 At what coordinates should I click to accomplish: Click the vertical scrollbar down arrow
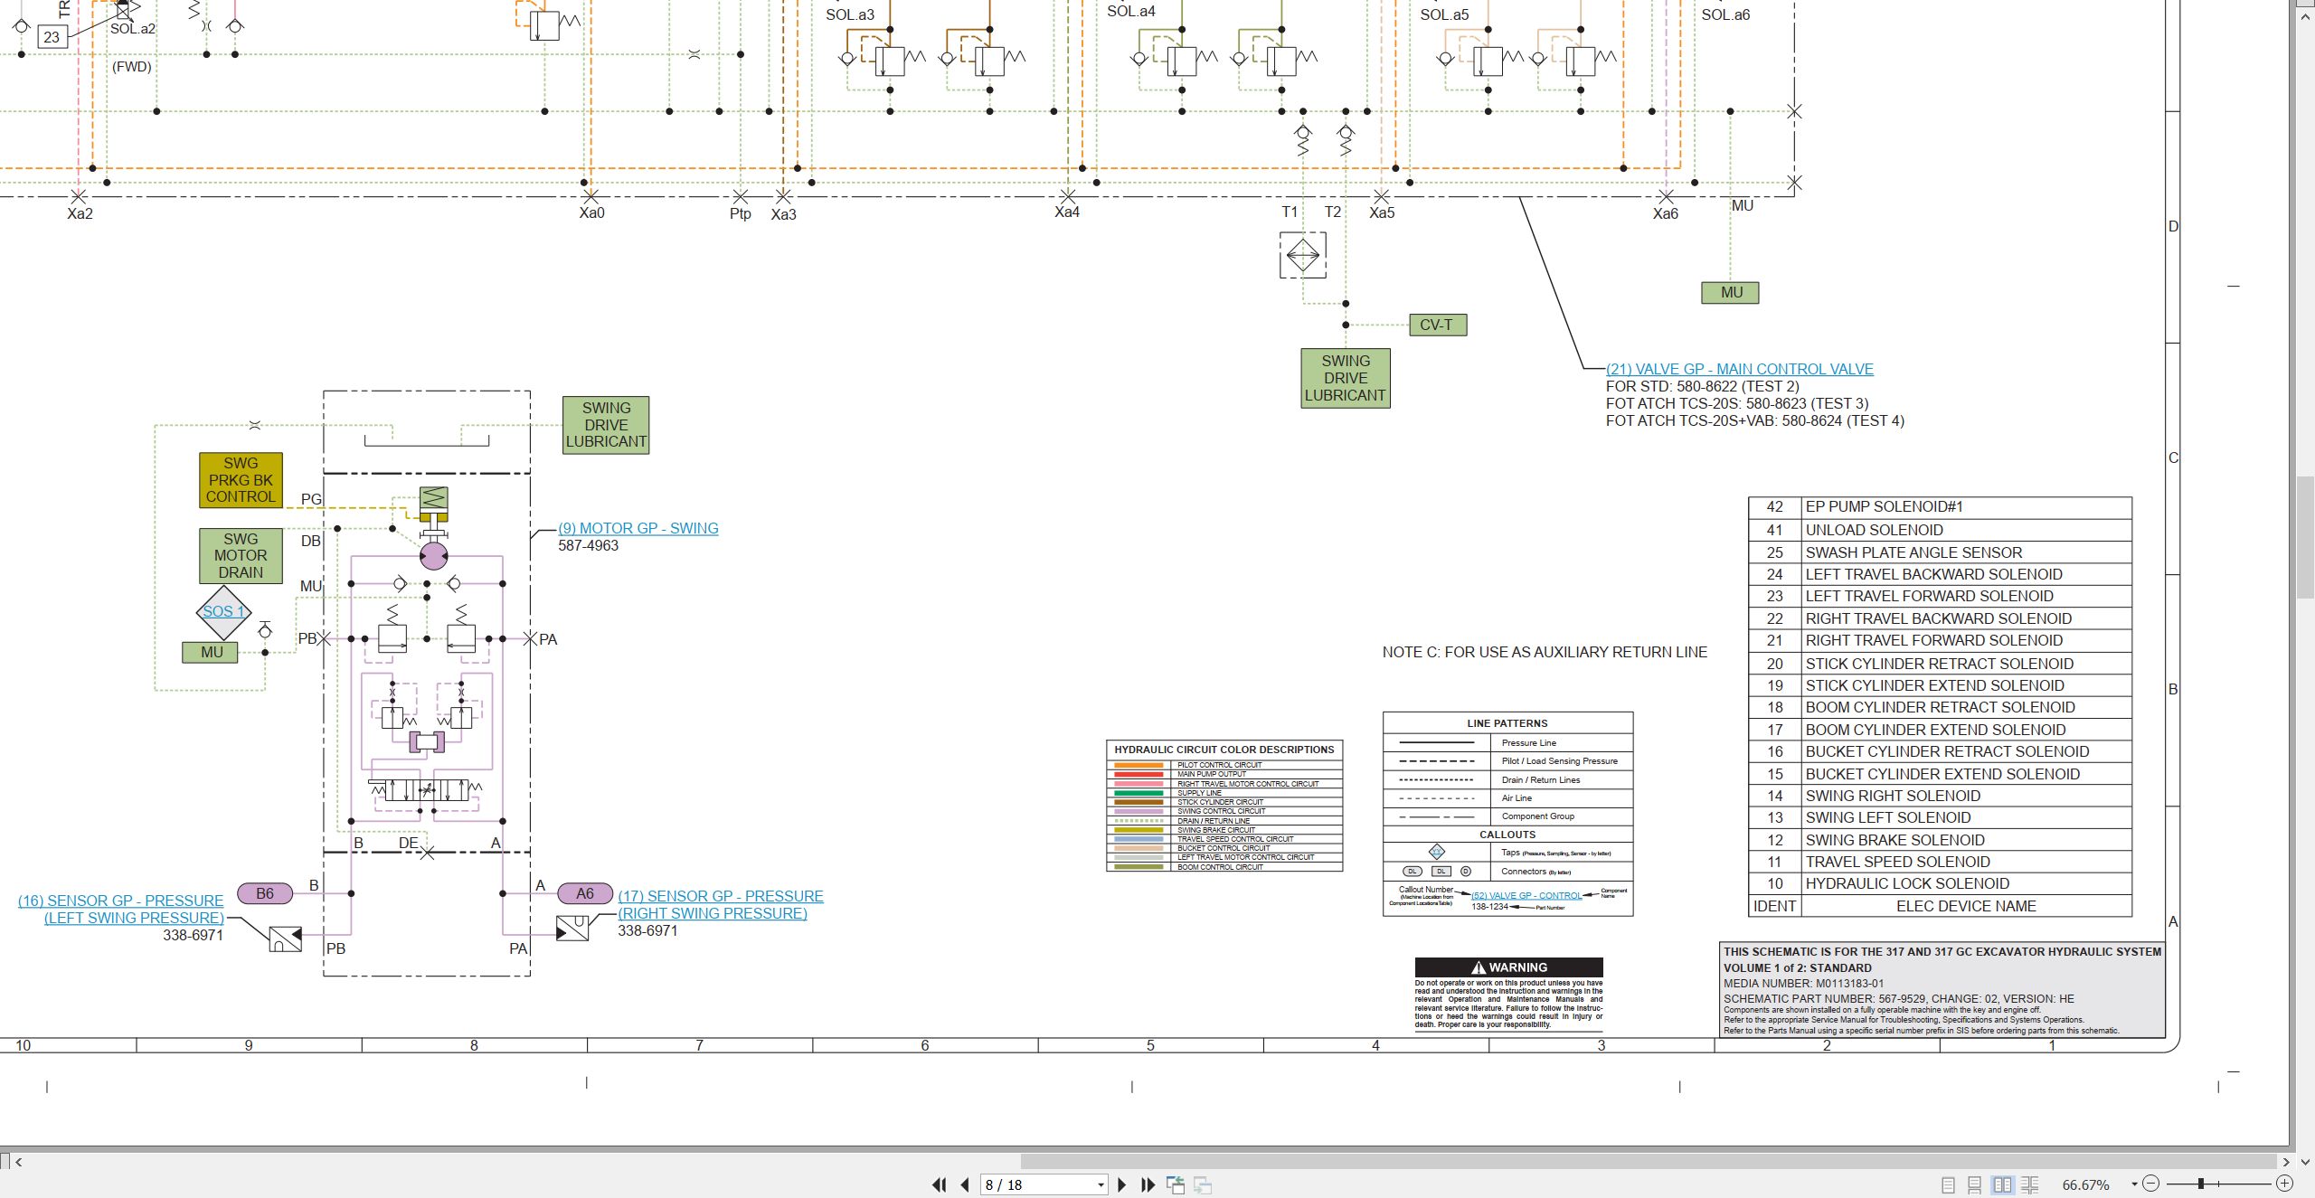click(2306, 1162)
